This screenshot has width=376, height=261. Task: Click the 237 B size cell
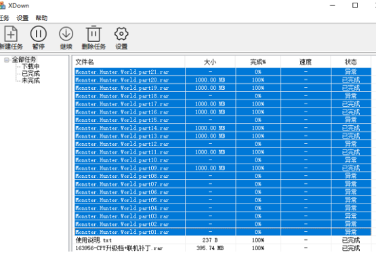coord(210,240)
